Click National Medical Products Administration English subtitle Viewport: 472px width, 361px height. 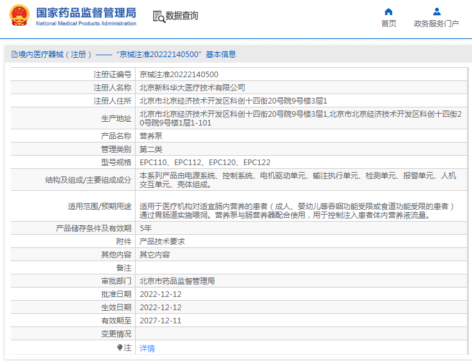click(x=86, y=23)
